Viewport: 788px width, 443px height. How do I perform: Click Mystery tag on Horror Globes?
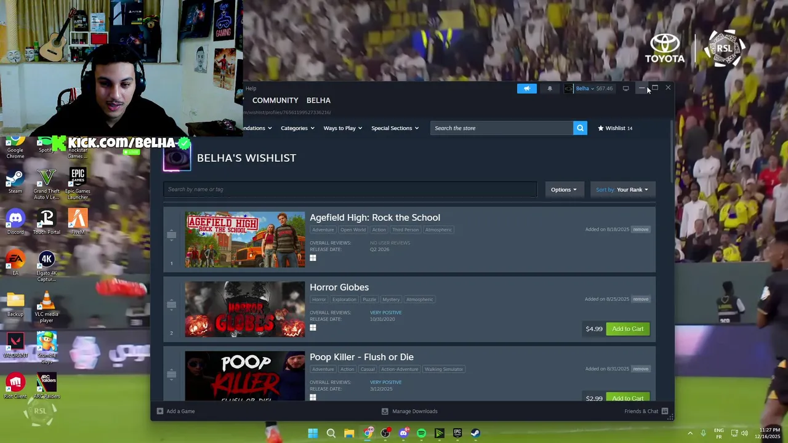click(390, 300)
